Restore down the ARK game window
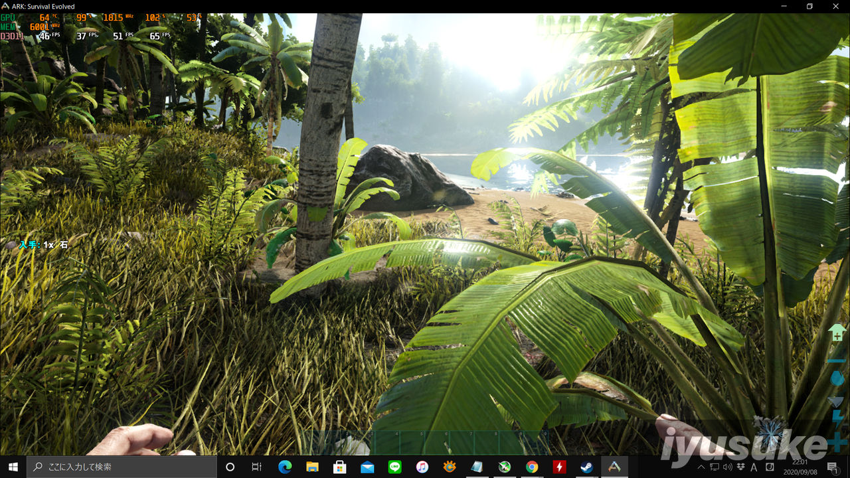 809,7
